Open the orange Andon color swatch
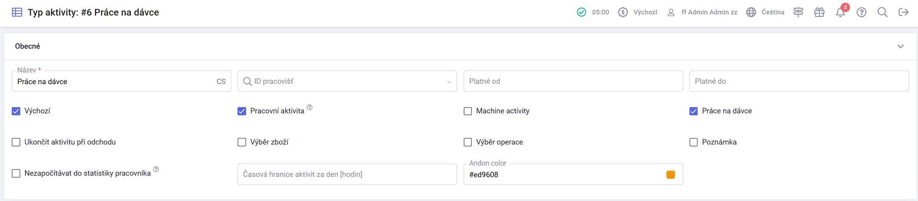The image size is (918, 201). [670, 175]
